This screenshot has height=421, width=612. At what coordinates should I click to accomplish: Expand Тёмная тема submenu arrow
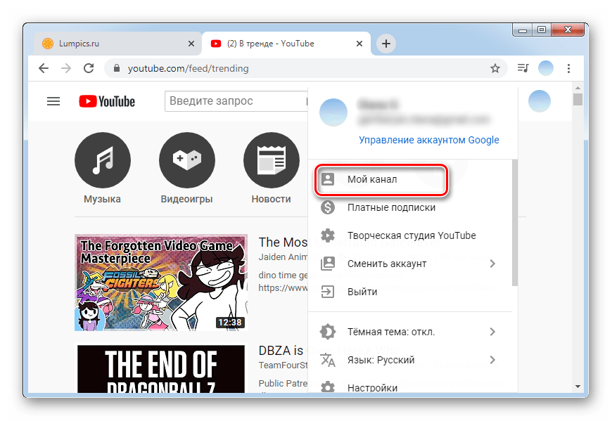point(492,332)
